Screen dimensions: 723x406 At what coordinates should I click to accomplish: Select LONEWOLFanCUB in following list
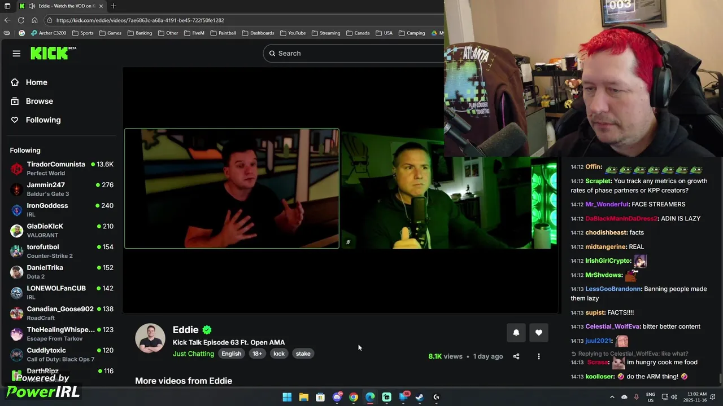point(62,292)
